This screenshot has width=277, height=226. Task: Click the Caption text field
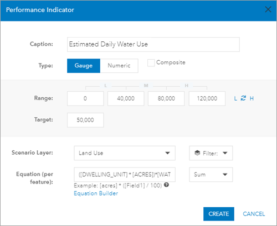coord(153,44)
